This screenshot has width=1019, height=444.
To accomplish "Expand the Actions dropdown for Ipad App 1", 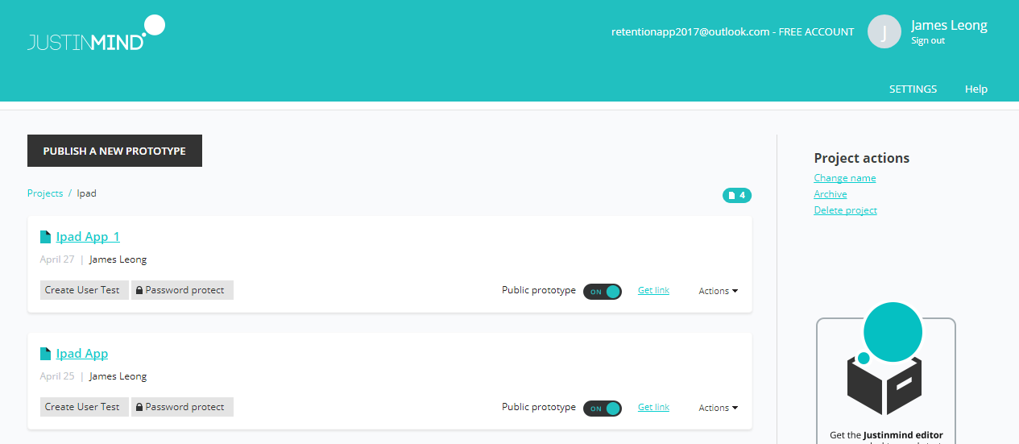I will click(x=718, y=292).
